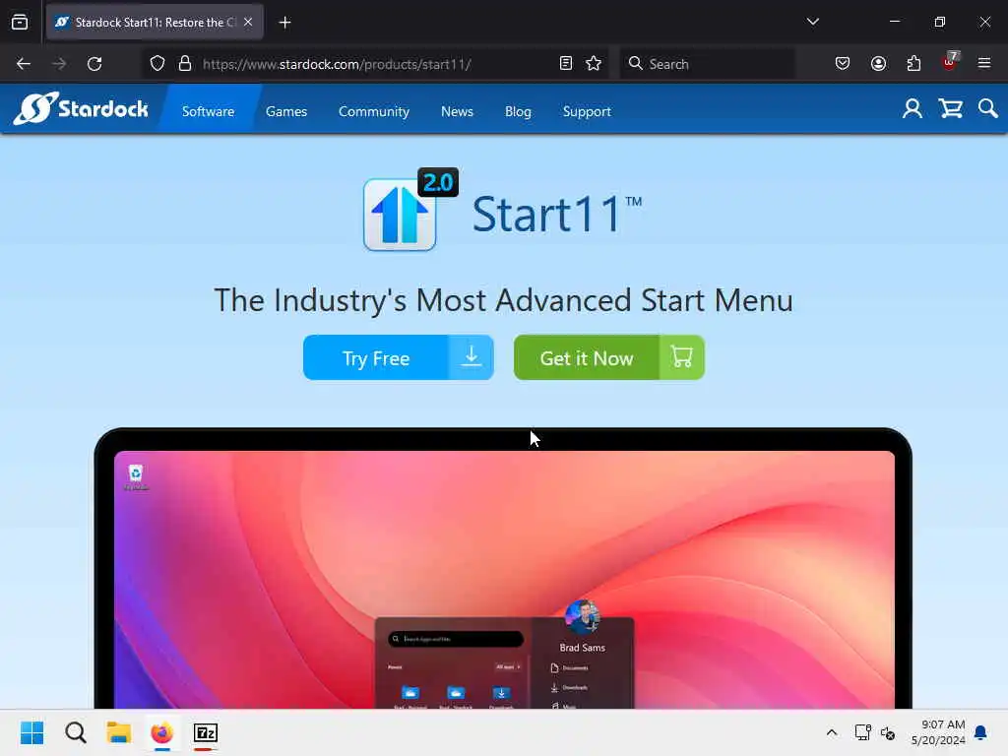Open Windows taskbar search
The width and height of the screenshot is (1008, 756).
click(76, 732)
